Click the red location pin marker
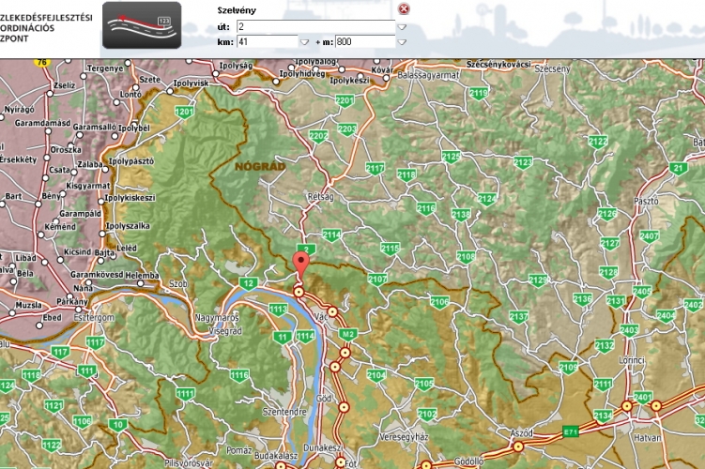The width and height of the screenshot is (705, 469). pos(300,264)
